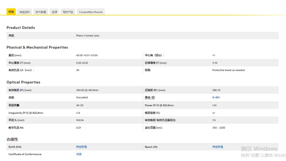Open the 详细资料 tab
This screenshot has height=161, width=286.
[25, 12]
